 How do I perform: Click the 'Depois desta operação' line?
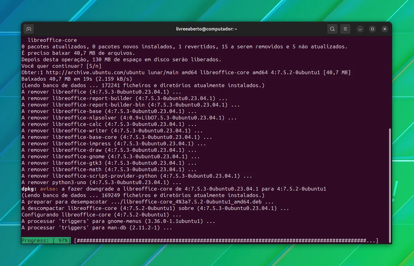pyautogui.click(x=122, y=59)
